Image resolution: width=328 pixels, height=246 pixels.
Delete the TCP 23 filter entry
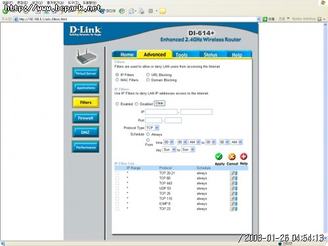(x=236, y=209)
